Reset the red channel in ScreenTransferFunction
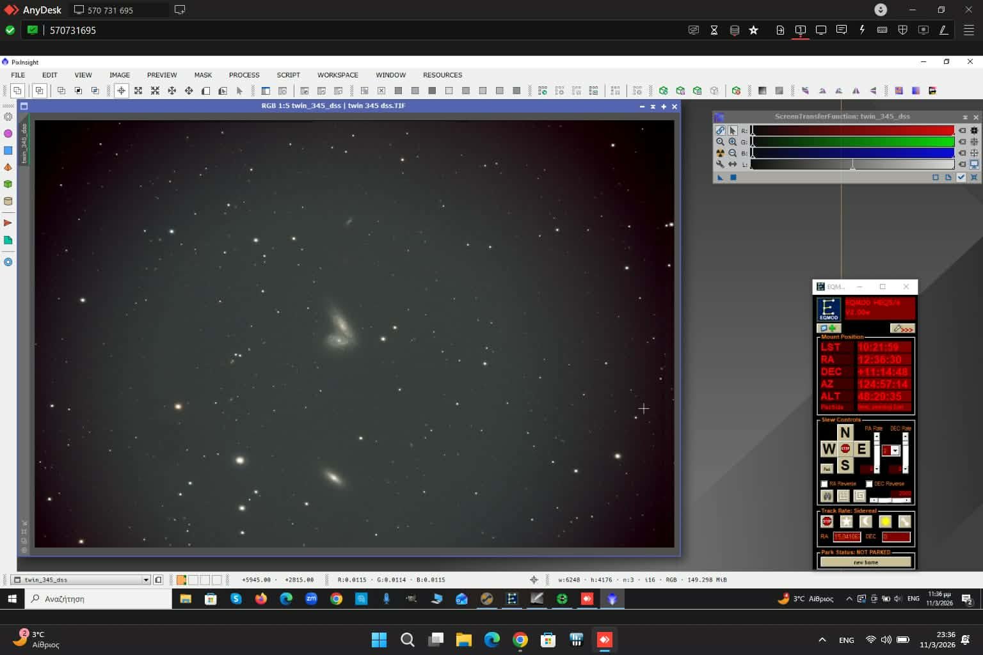The image size is (983, 655). coord(962,130)
